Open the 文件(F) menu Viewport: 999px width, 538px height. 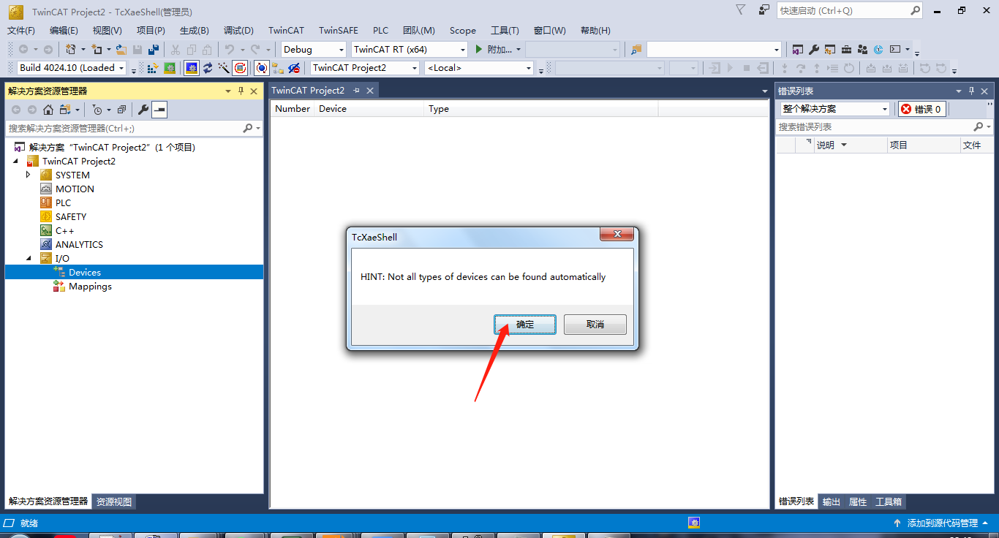(21, 30)
